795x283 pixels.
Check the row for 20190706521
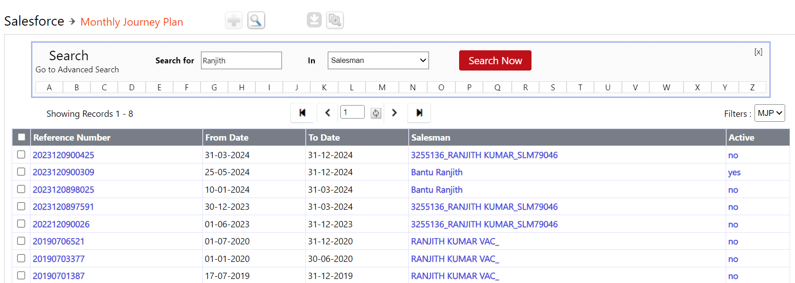[x=21, y=241]
